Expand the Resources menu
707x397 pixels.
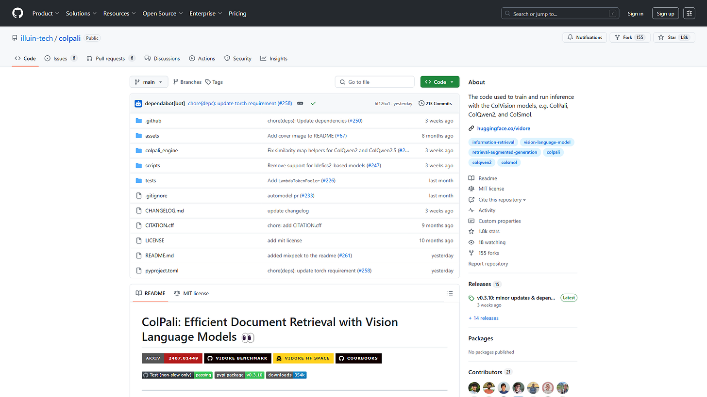(119, 14)
